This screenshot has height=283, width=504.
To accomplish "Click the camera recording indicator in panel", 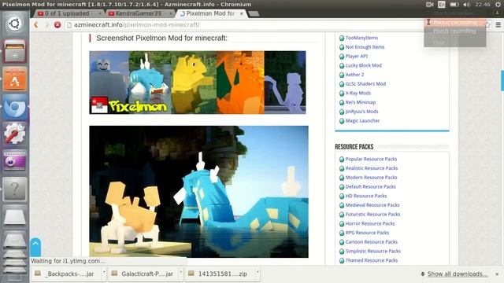I will click(430, 5).
